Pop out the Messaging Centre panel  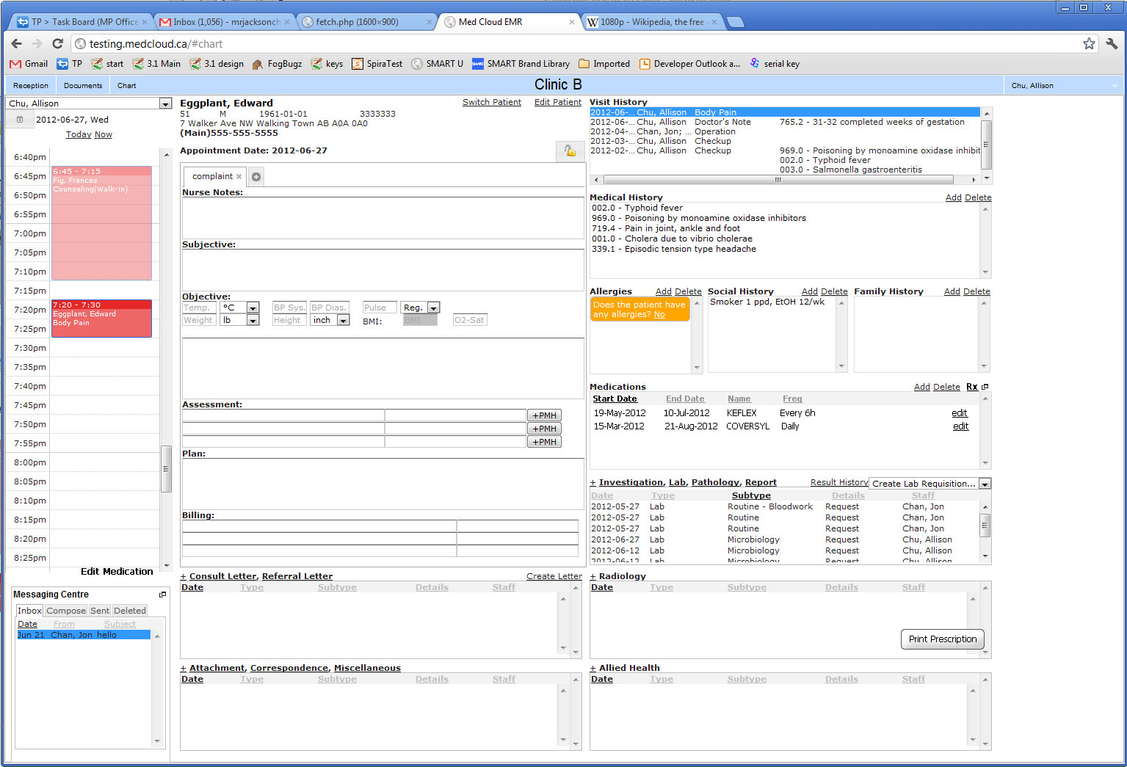click(x=162, y=595)
